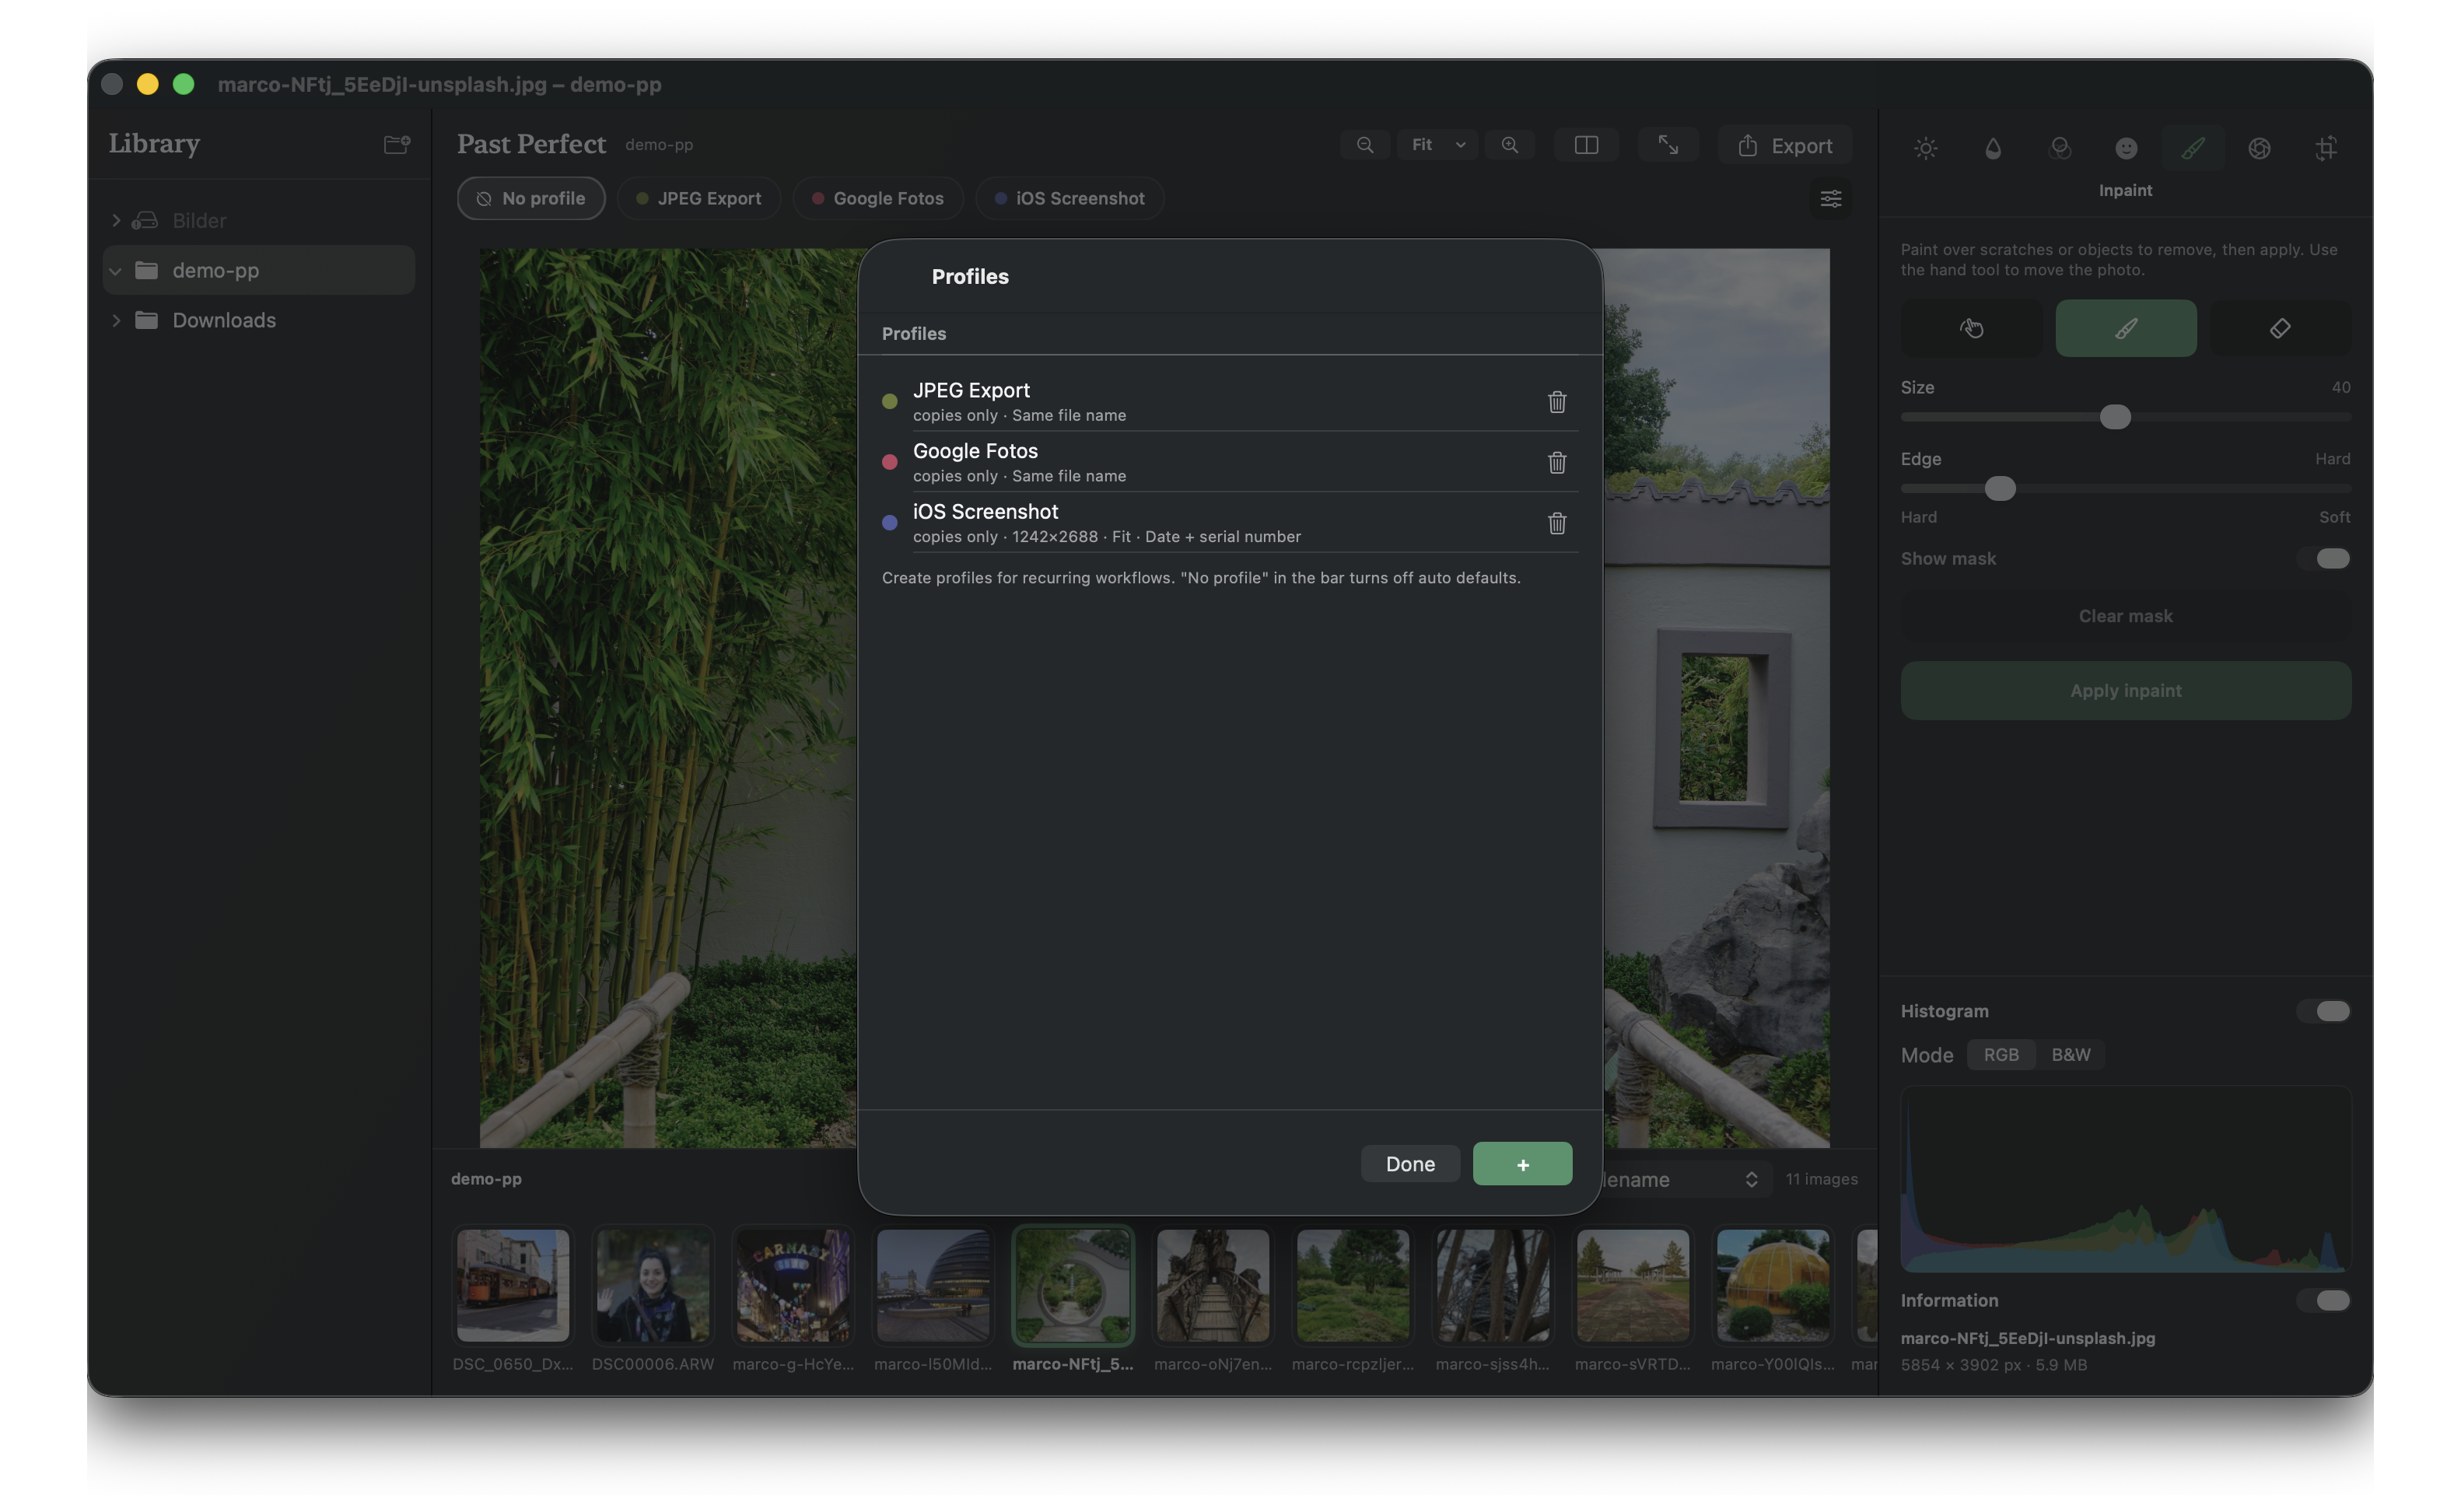Open the aperture lens panel
Image resolution: width=2461 pixels, height=1512 pixels.
[2259, 148]
